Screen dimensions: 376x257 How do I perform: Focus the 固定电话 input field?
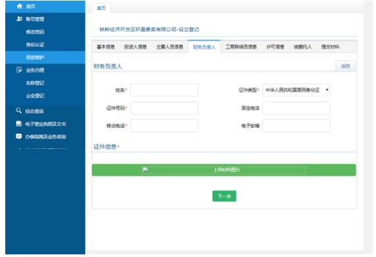pyautogui.click(x=296, y=108)
